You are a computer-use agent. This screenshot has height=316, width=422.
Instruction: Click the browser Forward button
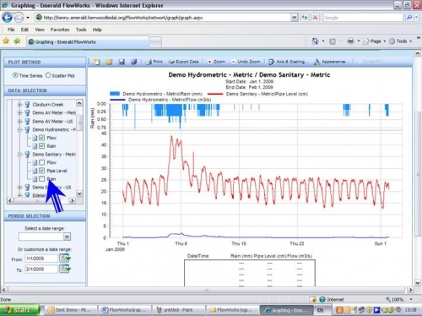(19, 18)
